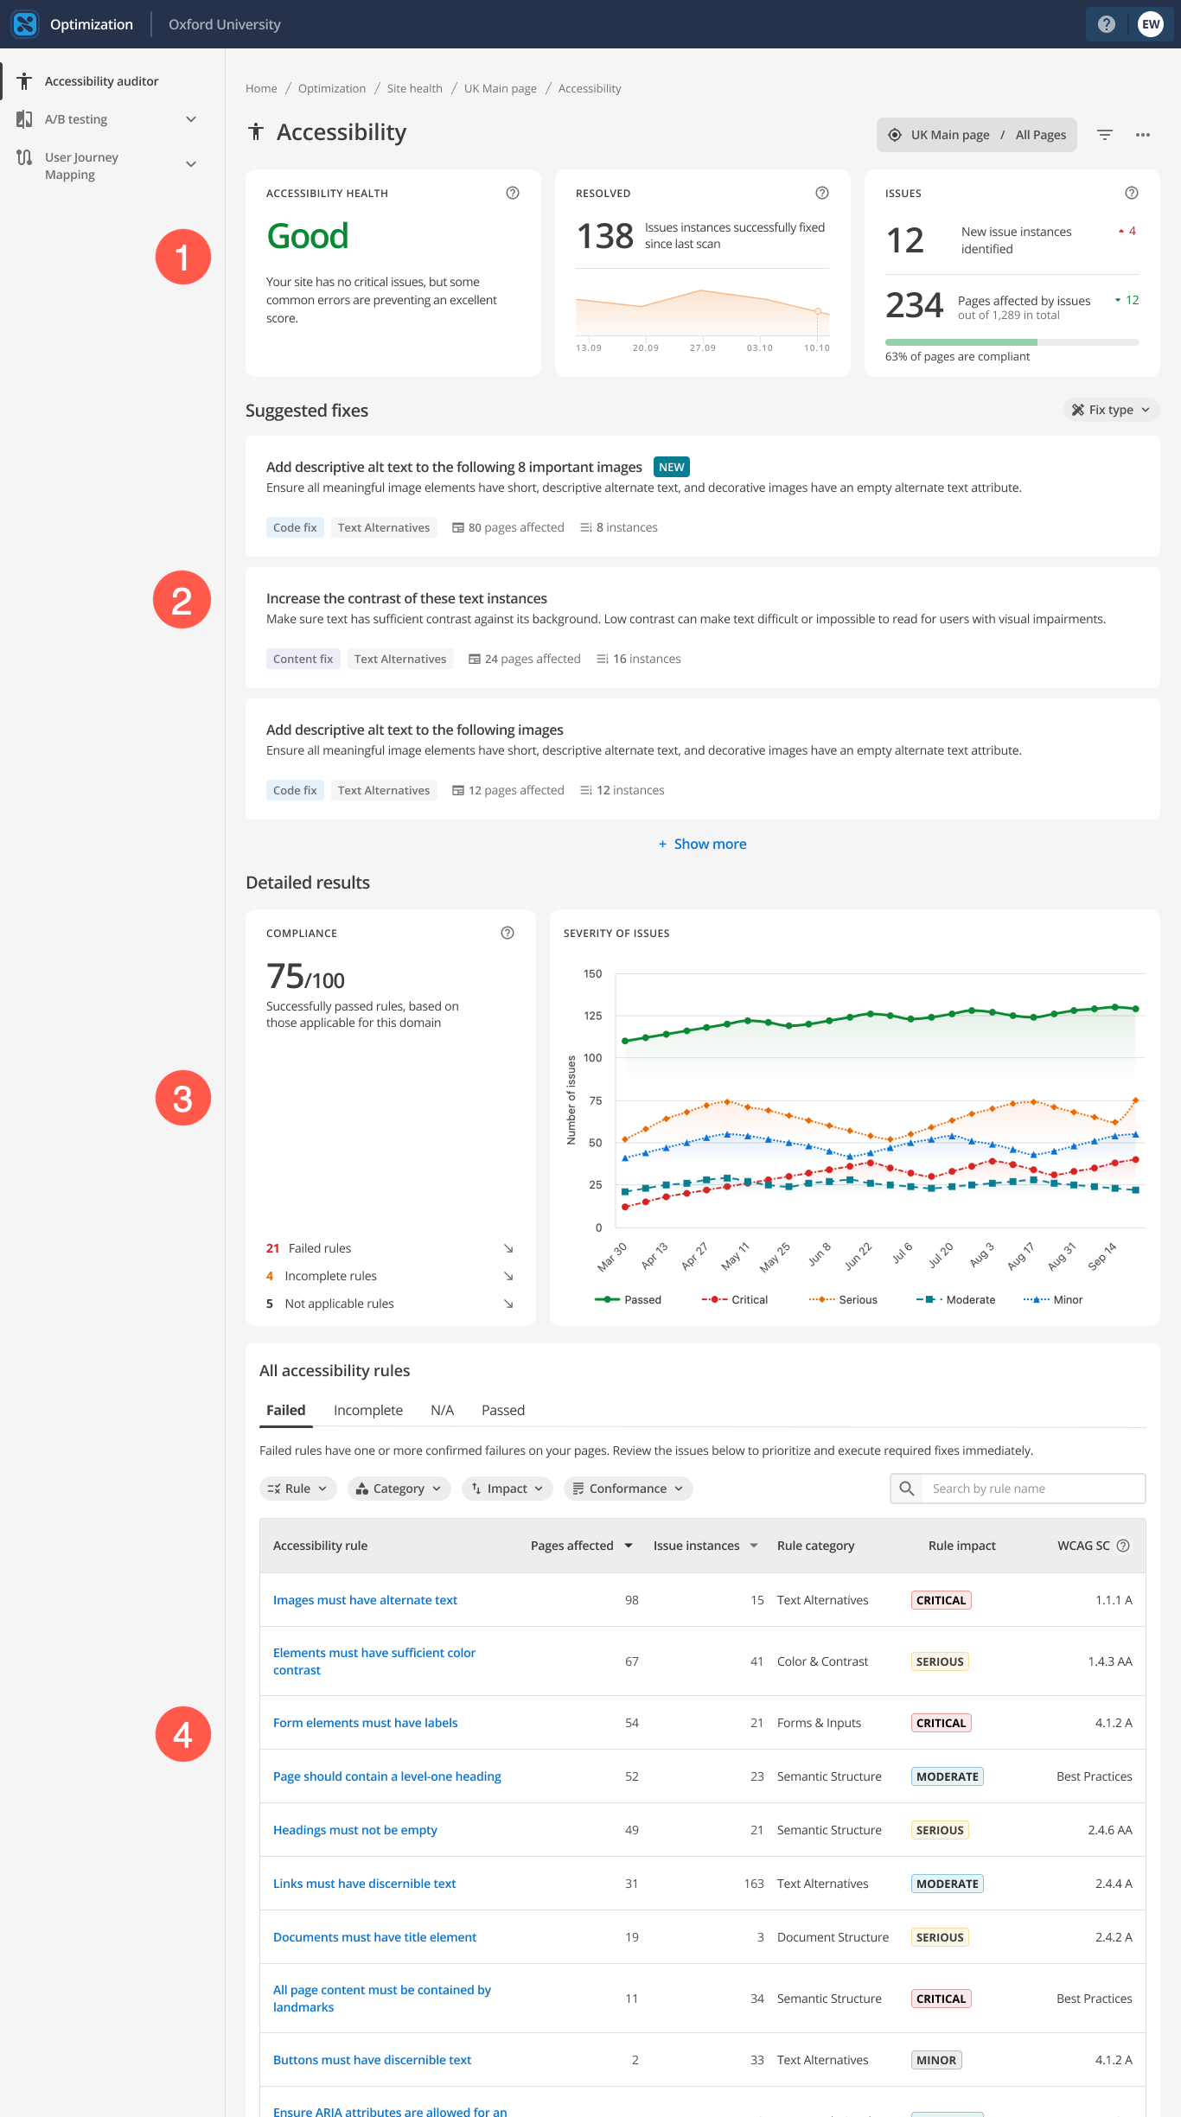Open the Rule filter dropdown

point(297,1489)
